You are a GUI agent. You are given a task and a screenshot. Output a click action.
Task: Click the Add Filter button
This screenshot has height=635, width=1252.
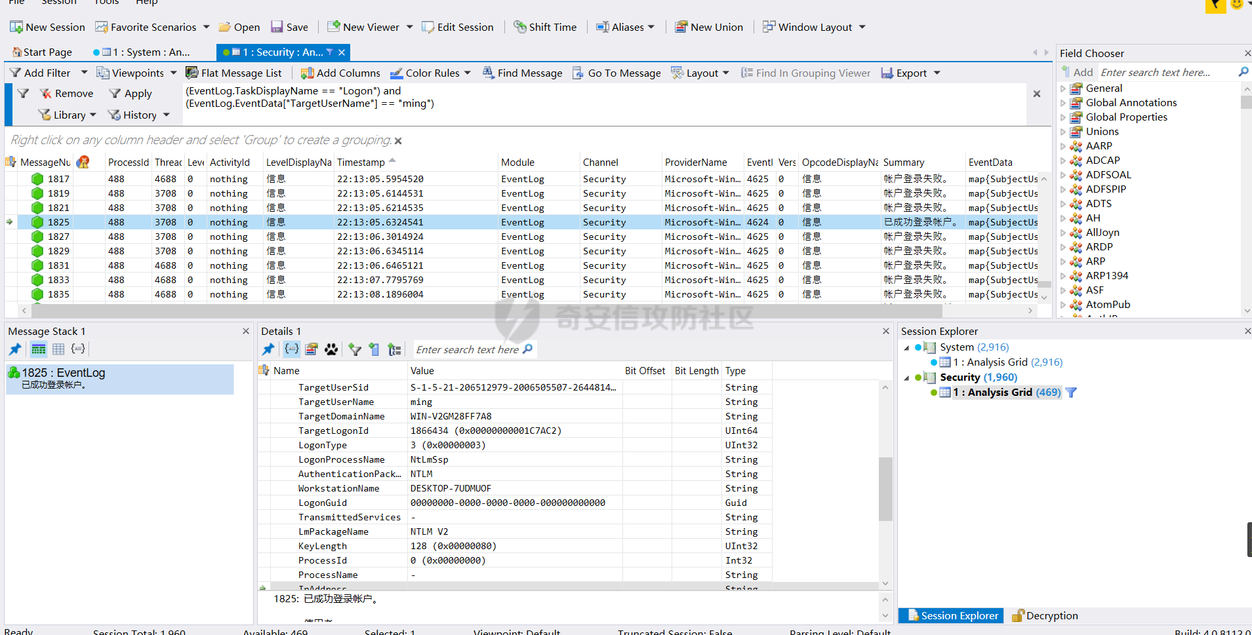coord(40,73)
